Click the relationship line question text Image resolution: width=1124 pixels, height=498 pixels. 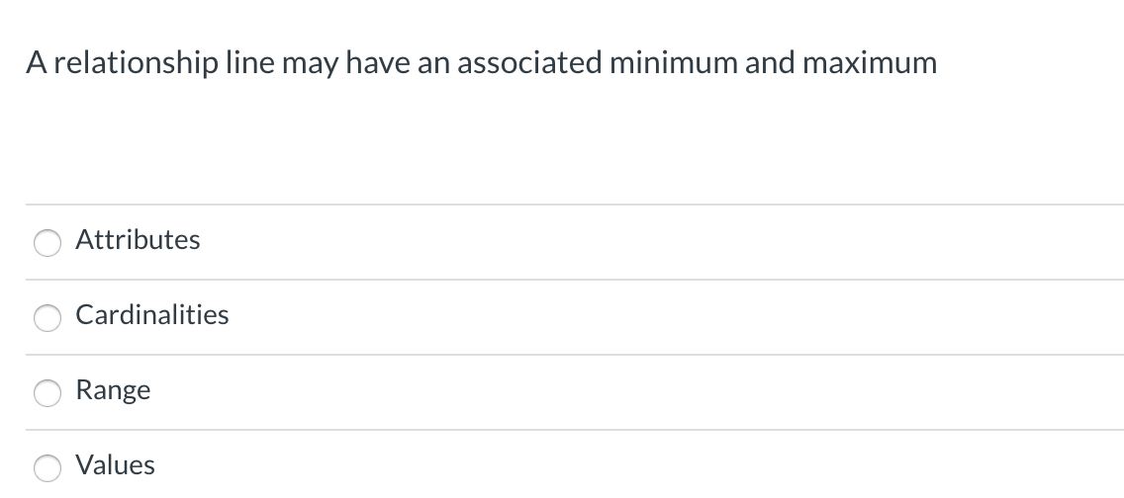(481, 63)
